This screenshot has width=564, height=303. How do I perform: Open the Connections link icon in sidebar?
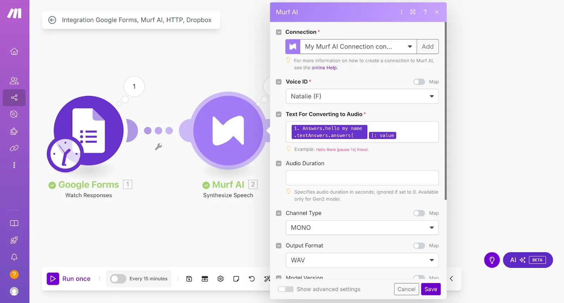pos(14,148)
